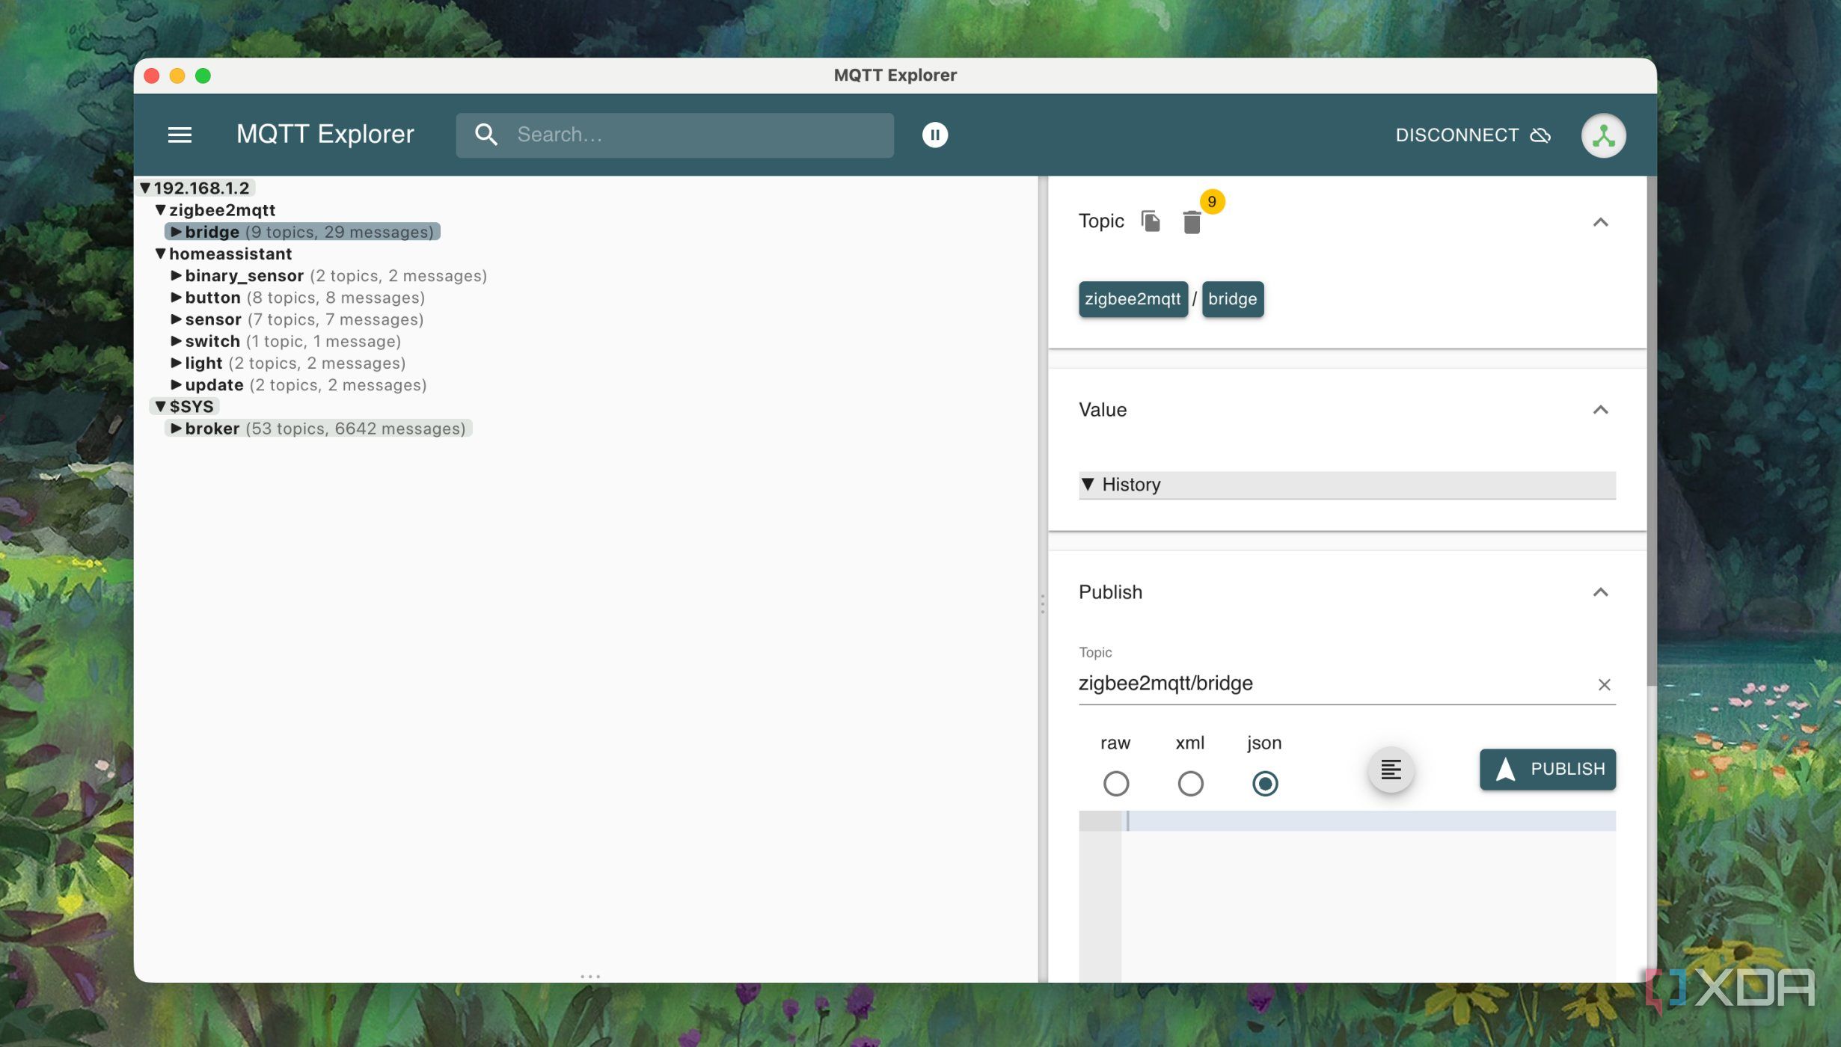This screenshot has width=1841, height=1047.
Task: Select the xml format radio button
Action: click(1190, 783)
